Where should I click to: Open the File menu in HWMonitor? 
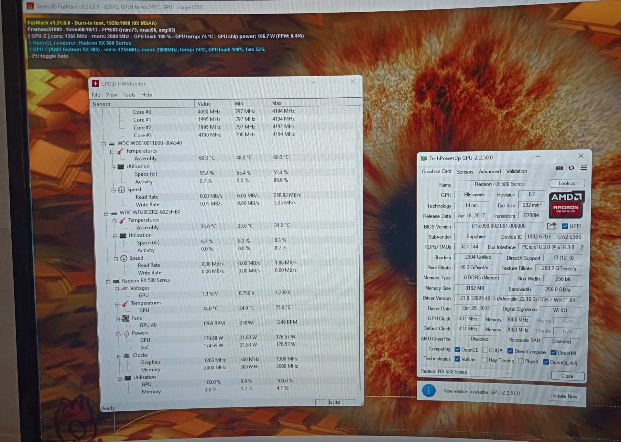96,95
